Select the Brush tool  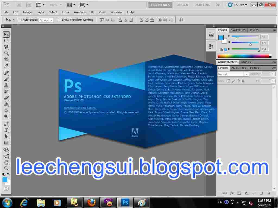(7, 79)
